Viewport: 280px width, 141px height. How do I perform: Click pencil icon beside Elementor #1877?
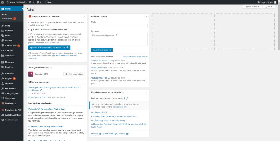(x=45, y=97)
